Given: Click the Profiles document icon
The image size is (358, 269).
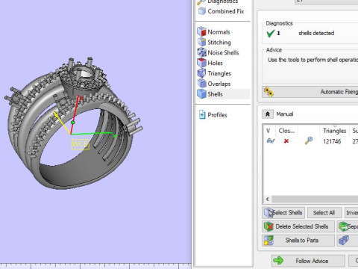Looking at the screenshot, I should pyautogui.click(x=202, y=114).
